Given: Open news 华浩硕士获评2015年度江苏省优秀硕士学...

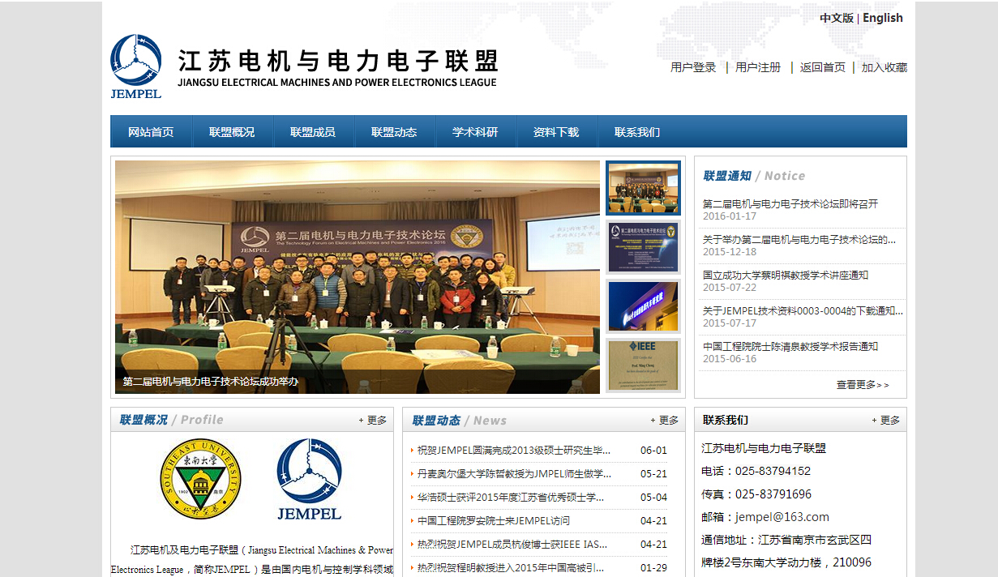Looking at the screenshot, I should coord(511,498).
